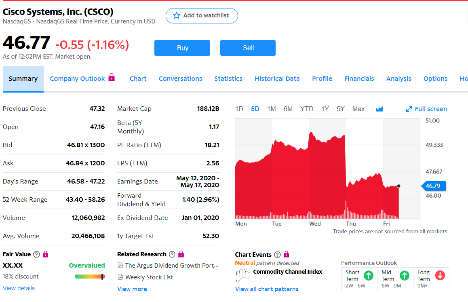Switch to the Options tab
The width and height of the screenshot is (468, 302).
point(436,78)
